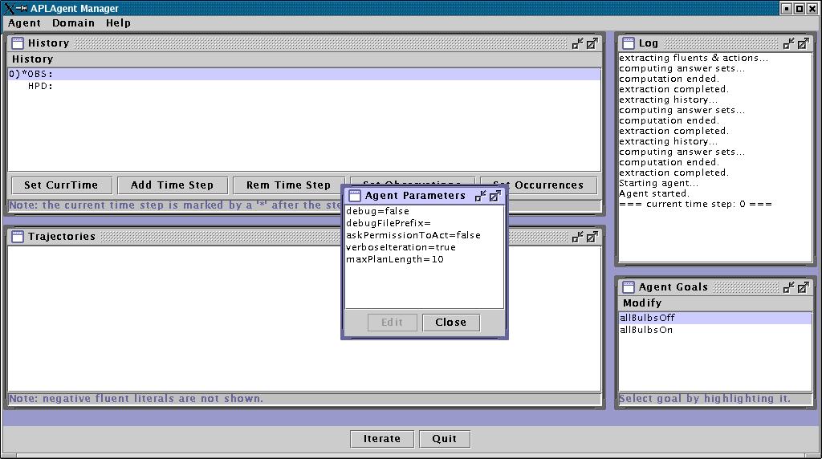Iconify the Agent Goals panel
The width and height of the screenshot is (822, 459).
point(789,287)
